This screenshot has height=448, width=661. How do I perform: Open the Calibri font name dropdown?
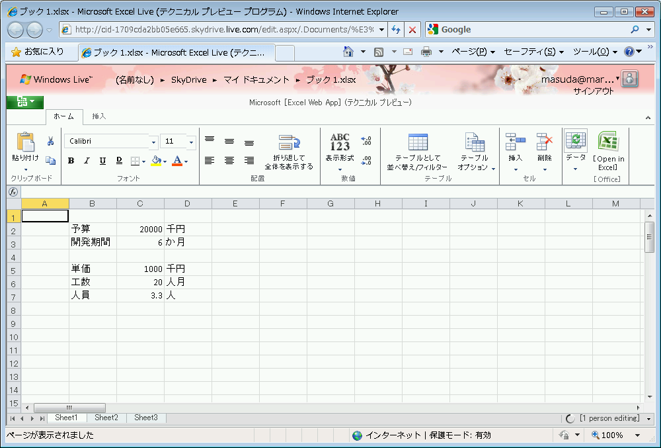click(x=153, y=142)
